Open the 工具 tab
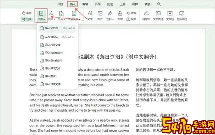 [x=123, y=4]
